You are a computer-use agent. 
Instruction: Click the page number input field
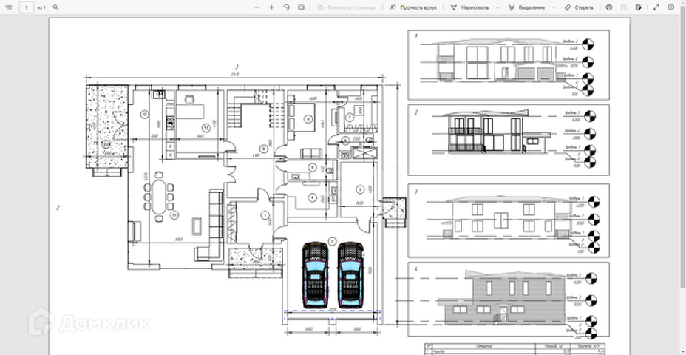coord(27,7)
